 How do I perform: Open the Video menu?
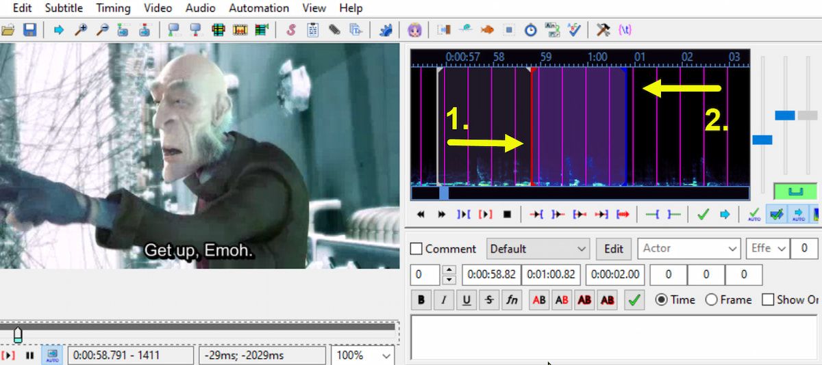pos(158,8)
